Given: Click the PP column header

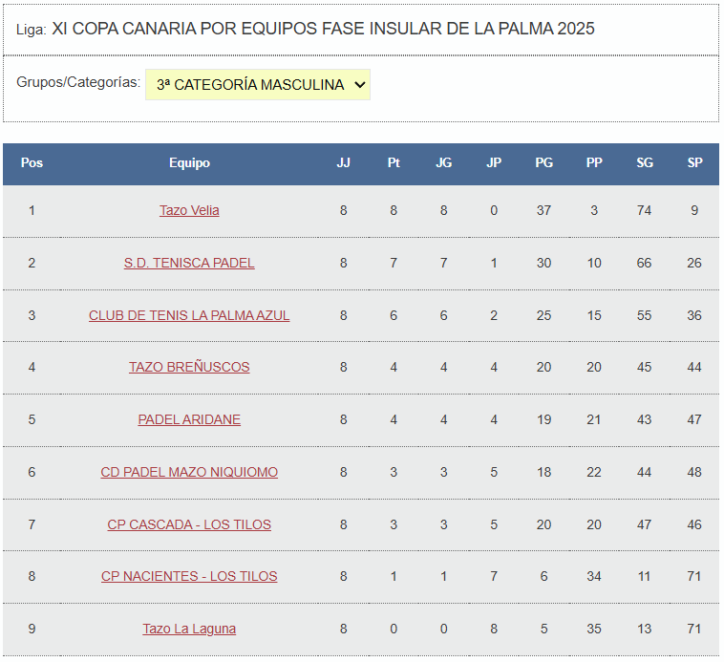Looking at the screenshot, I should click(594, 163).
